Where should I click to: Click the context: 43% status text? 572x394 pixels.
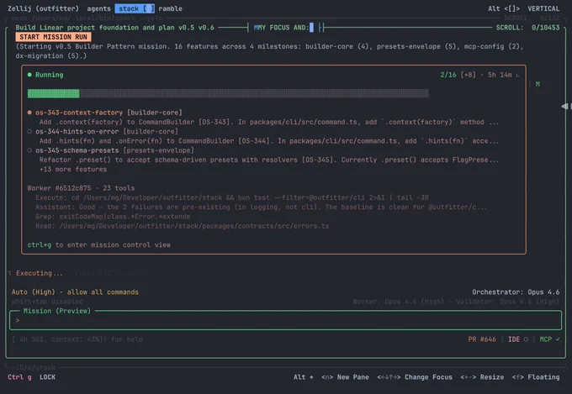coord(76,339)
